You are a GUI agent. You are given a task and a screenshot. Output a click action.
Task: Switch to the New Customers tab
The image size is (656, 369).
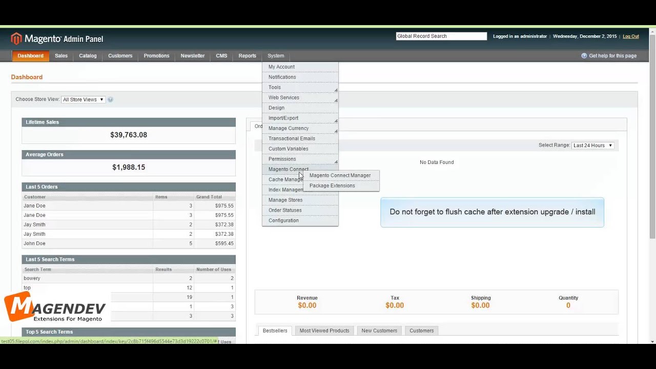pyautogui.click(x=379, y=331)
